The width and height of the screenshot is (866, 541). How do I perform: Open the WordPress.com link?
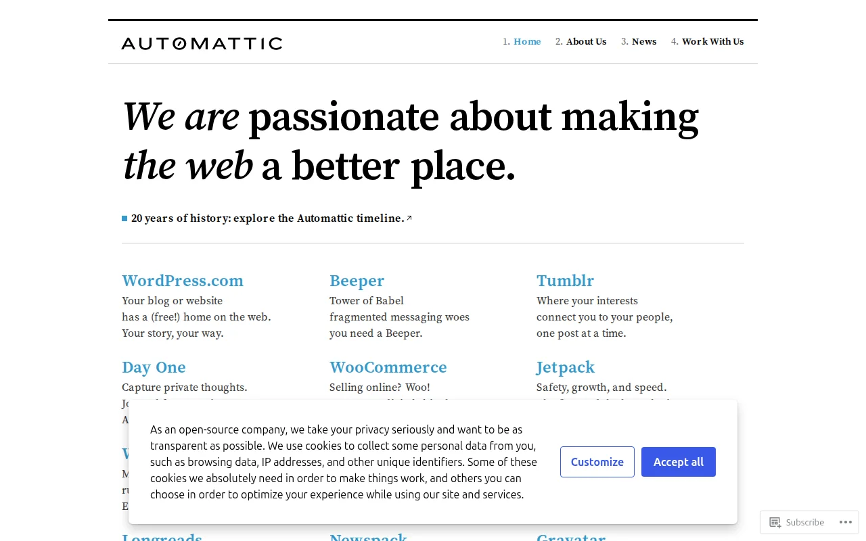tap(183, 281)
